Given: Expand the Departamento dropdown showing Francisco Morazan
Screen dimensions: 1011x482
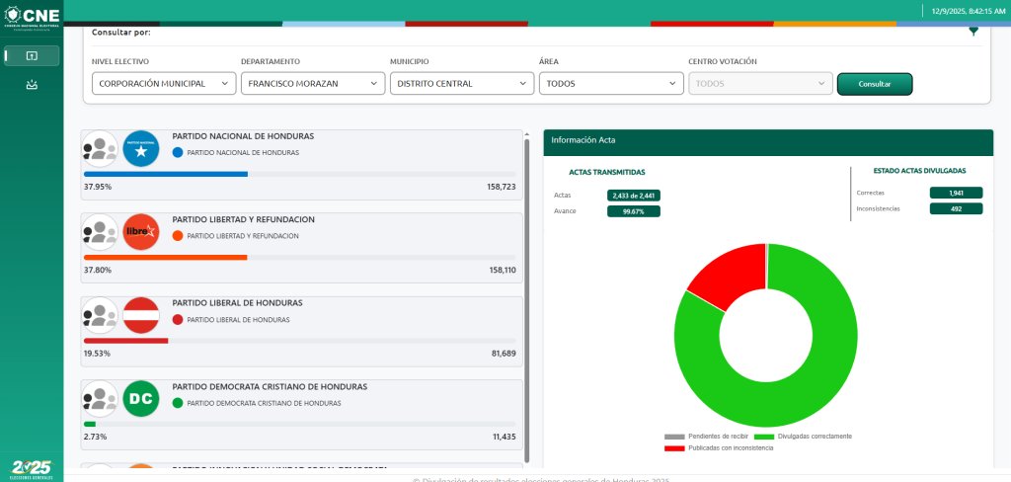Looking at the screenshot, I should [313, 84].
